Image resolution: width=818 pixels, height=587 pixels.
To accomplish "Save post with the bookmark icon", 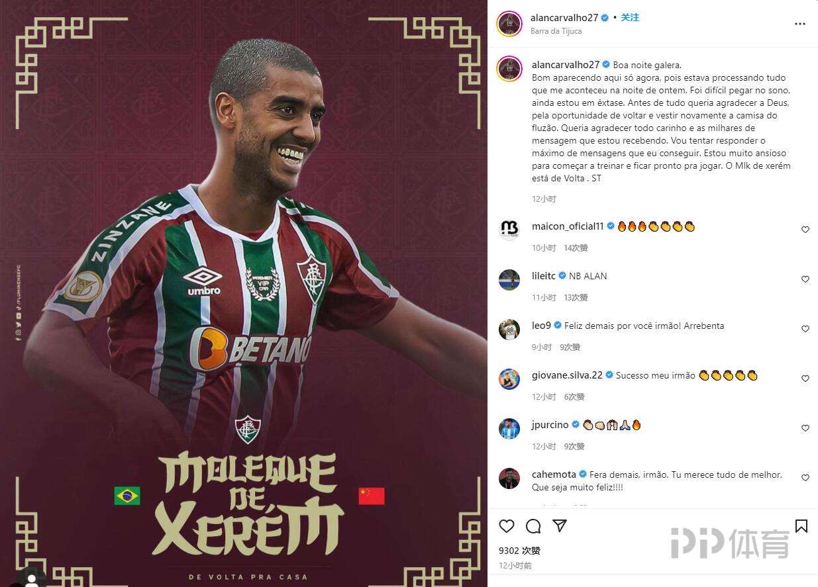I will click(801, 526).
